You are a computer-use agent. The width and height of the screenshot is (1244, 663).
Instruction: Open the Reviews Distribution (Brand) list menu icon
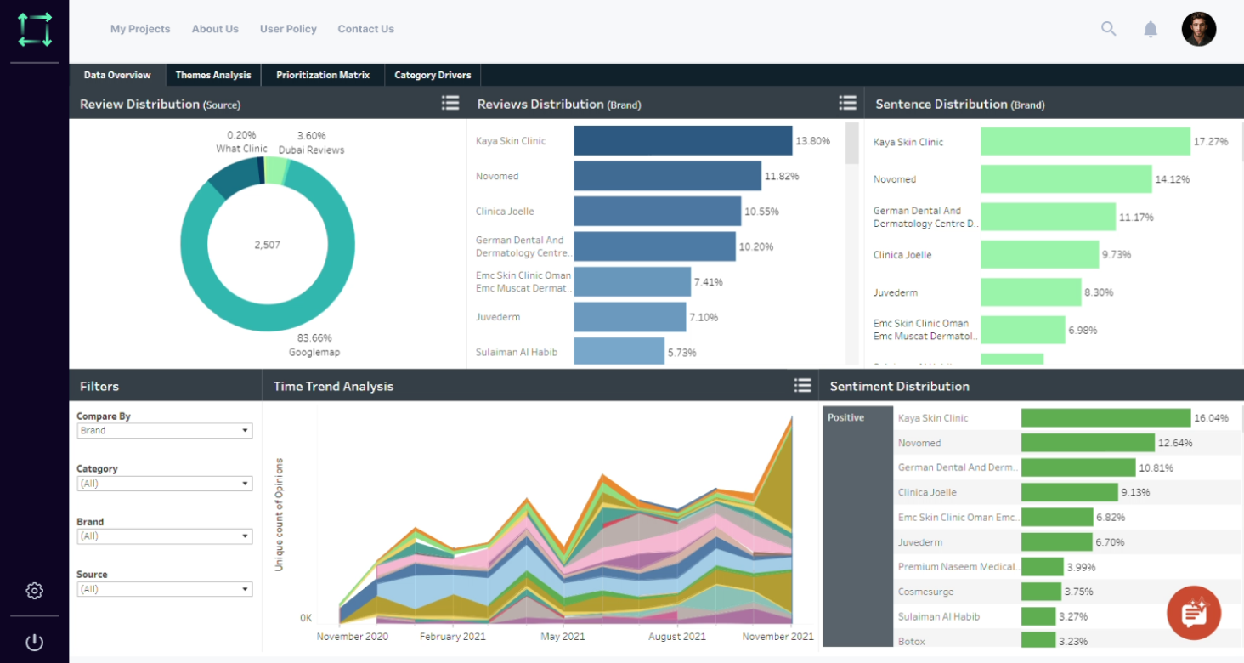tap(848, 103)
